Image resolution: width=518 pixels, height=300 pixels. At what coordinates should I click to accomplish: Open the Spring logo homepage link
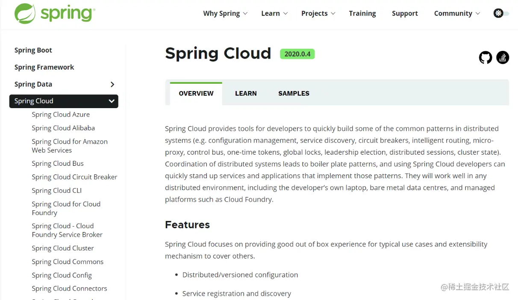click(54, 13)
